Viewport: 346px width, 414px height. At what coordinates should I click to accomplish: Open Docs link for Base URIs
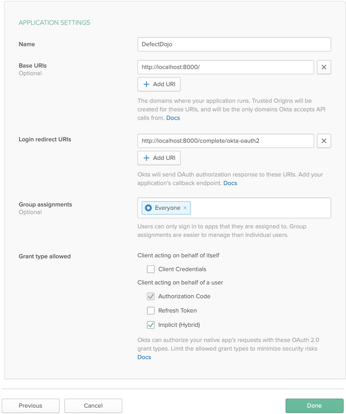coord(173,118)
